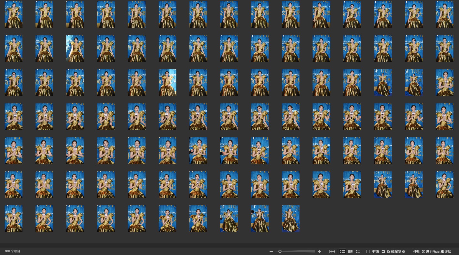Image resolution: width=459 pixels, height=255 pixels.
Task: Switch to thumbnails view icon
Action: coord(343,251)
